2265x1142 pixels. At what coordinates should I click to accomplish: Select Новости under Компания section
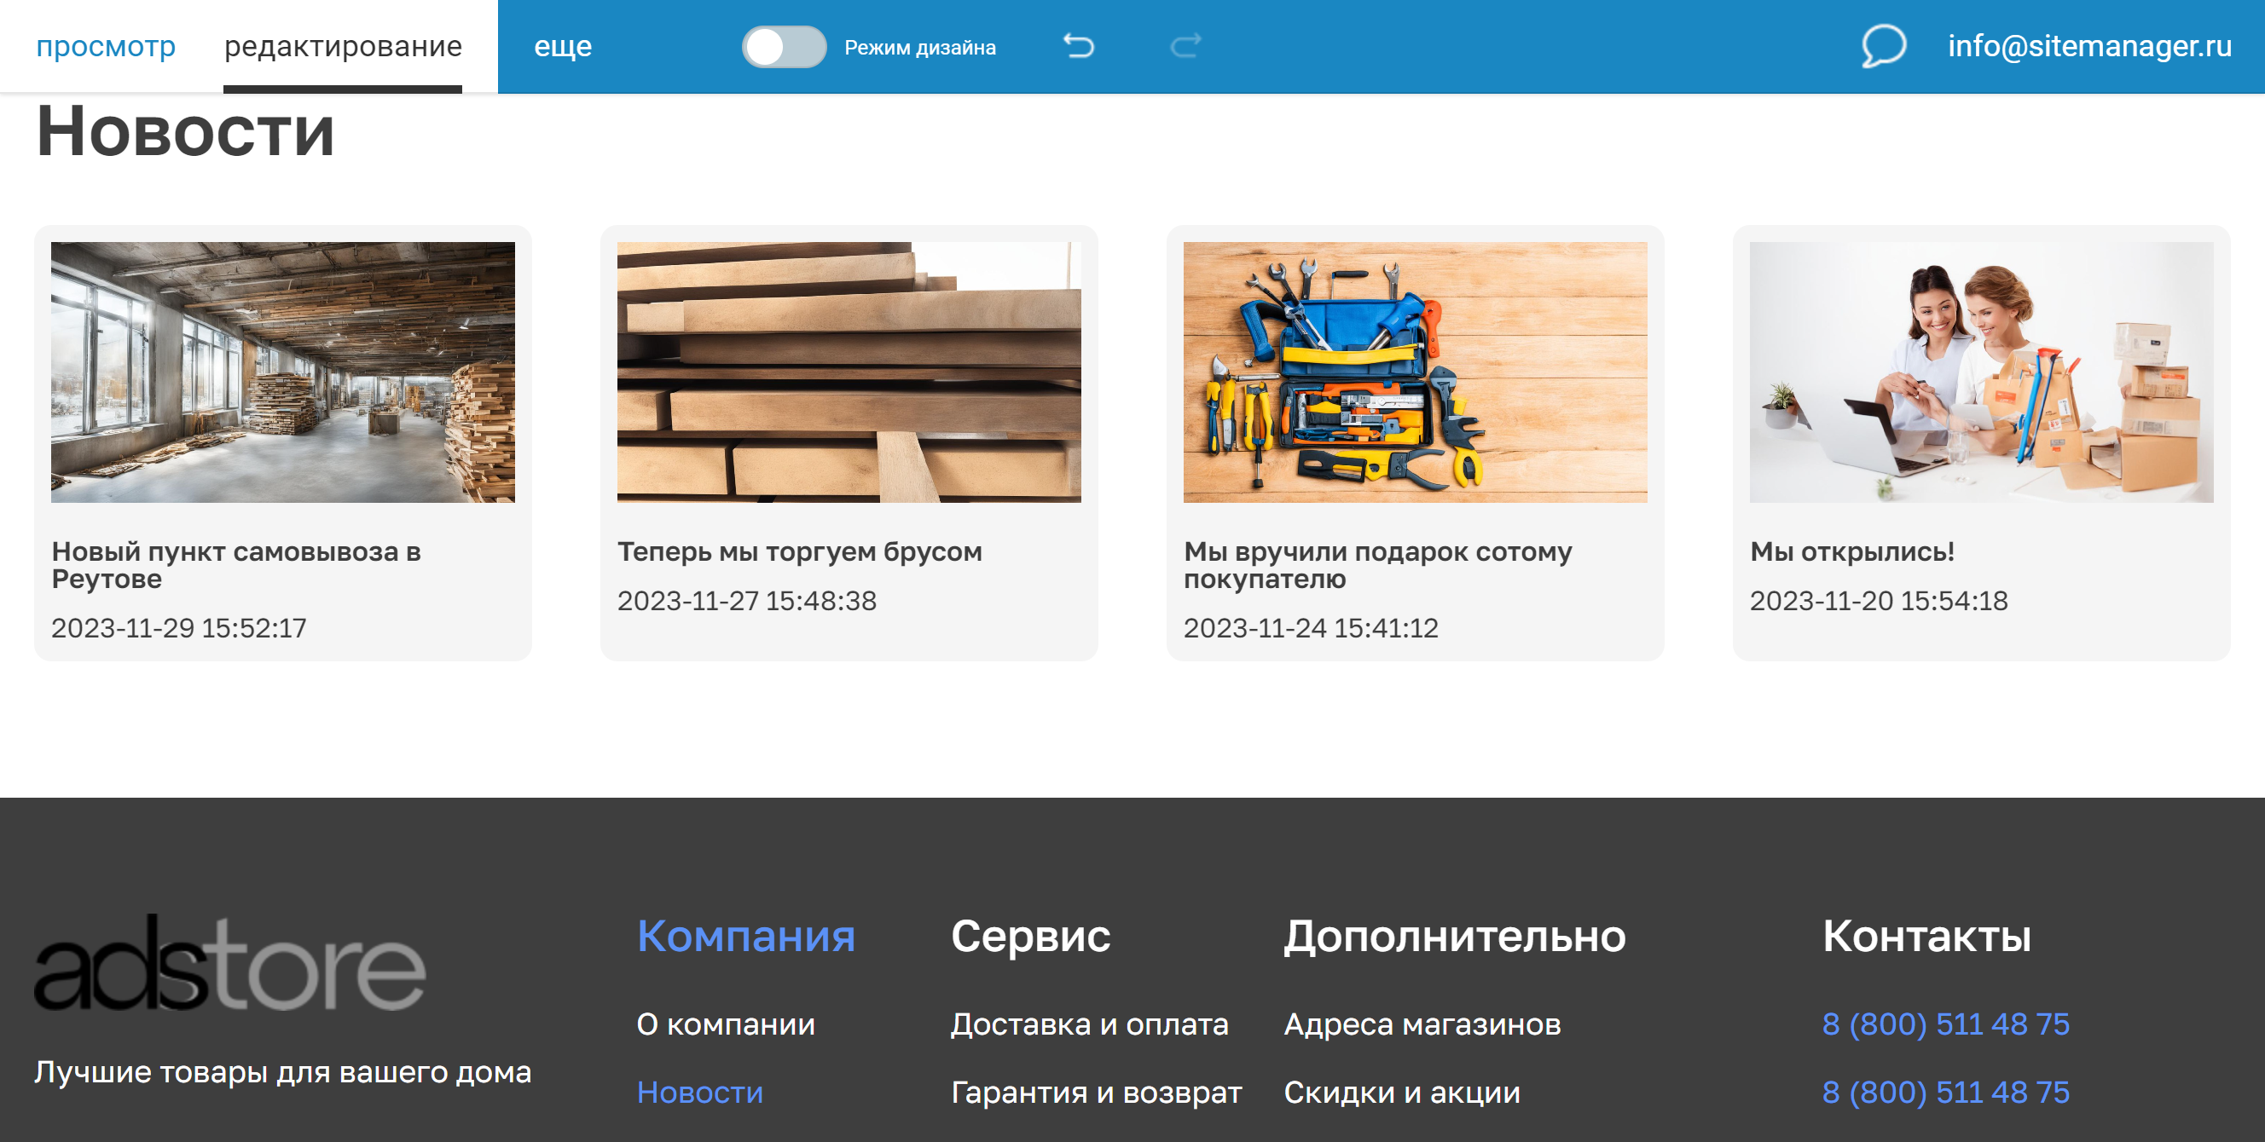(x=700, y=1092)
